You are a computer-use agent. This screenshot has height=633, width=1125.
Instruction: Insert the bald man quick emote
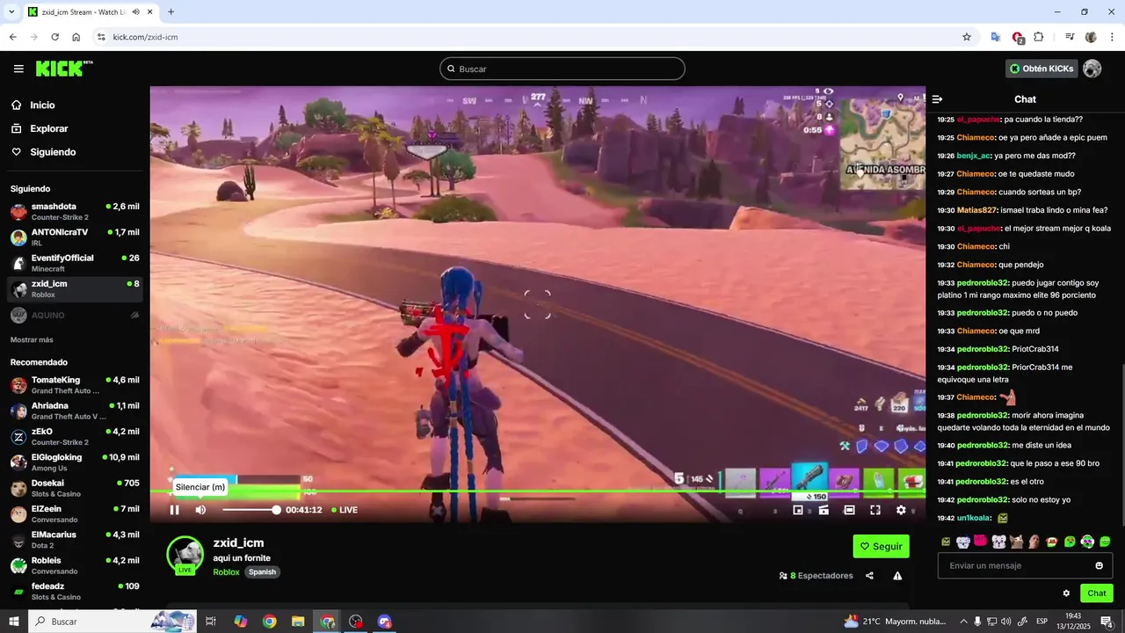click(x=1034, y=542)
